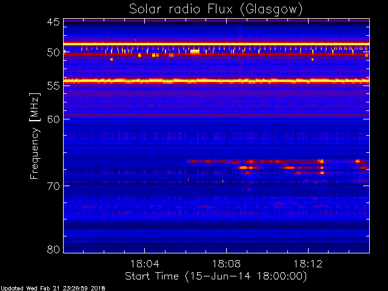Select the 70 frequency axis label
The image size is (388, 291).
pyautogui.click(x=53, y=186)
